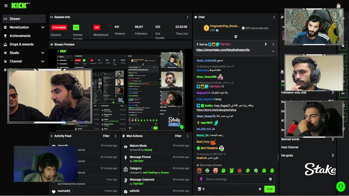
Task: Click the Message Unpinned icon
Action: [126, 180]
